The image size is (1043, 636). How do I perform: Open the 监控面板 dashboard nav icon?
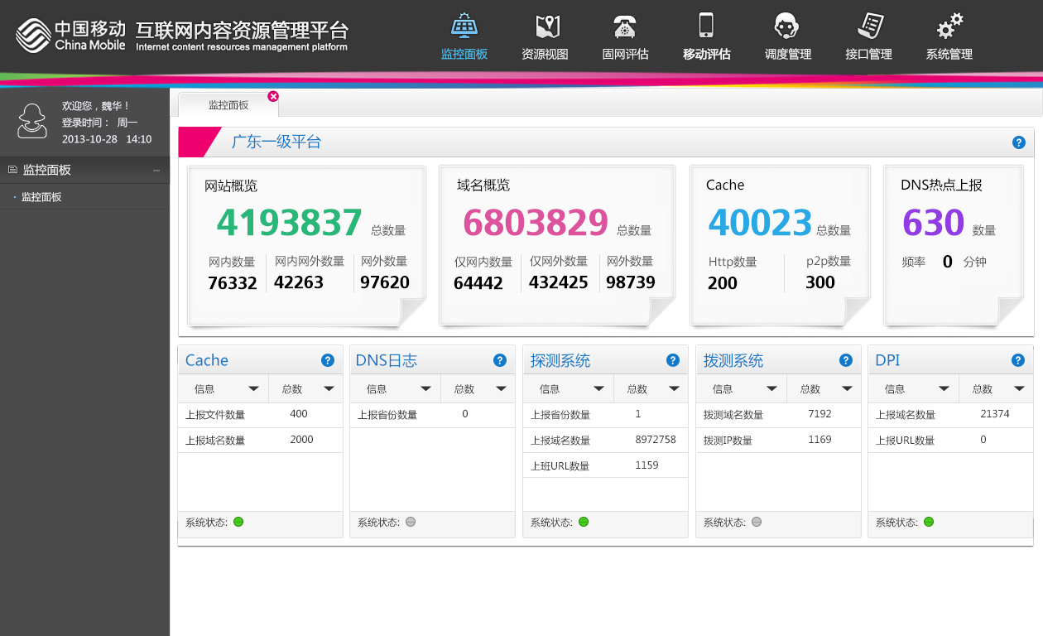coord(464,26)
